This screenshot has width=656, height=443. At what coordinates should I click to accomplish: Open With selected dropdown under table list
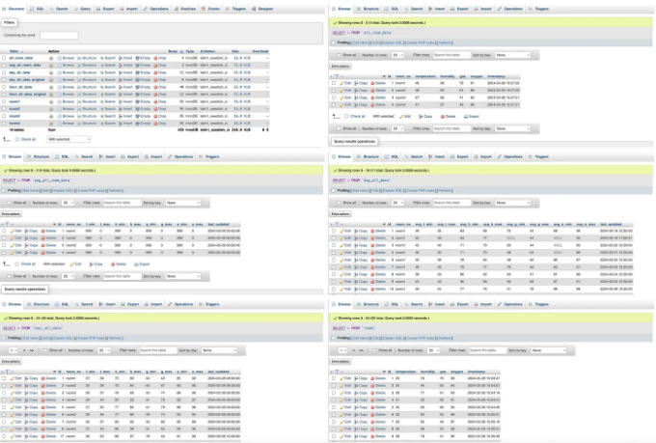point(68,139)
